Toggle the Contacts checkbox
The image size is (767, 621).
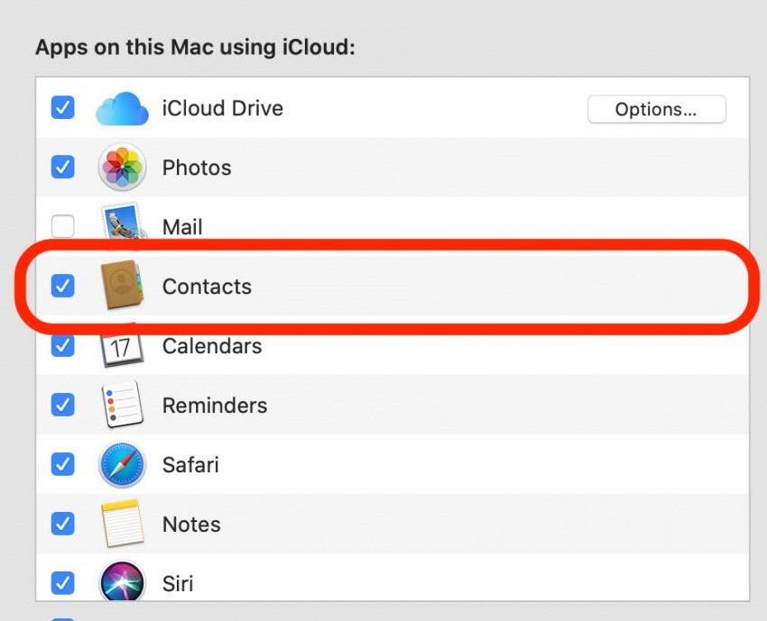click(x=62, y=287)
